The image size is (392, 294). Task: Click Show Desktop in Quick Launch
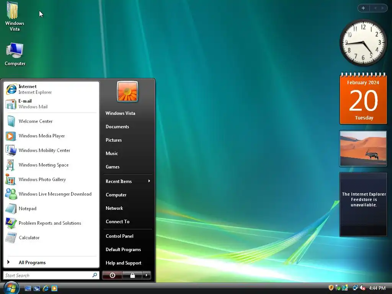click(28, 288)
